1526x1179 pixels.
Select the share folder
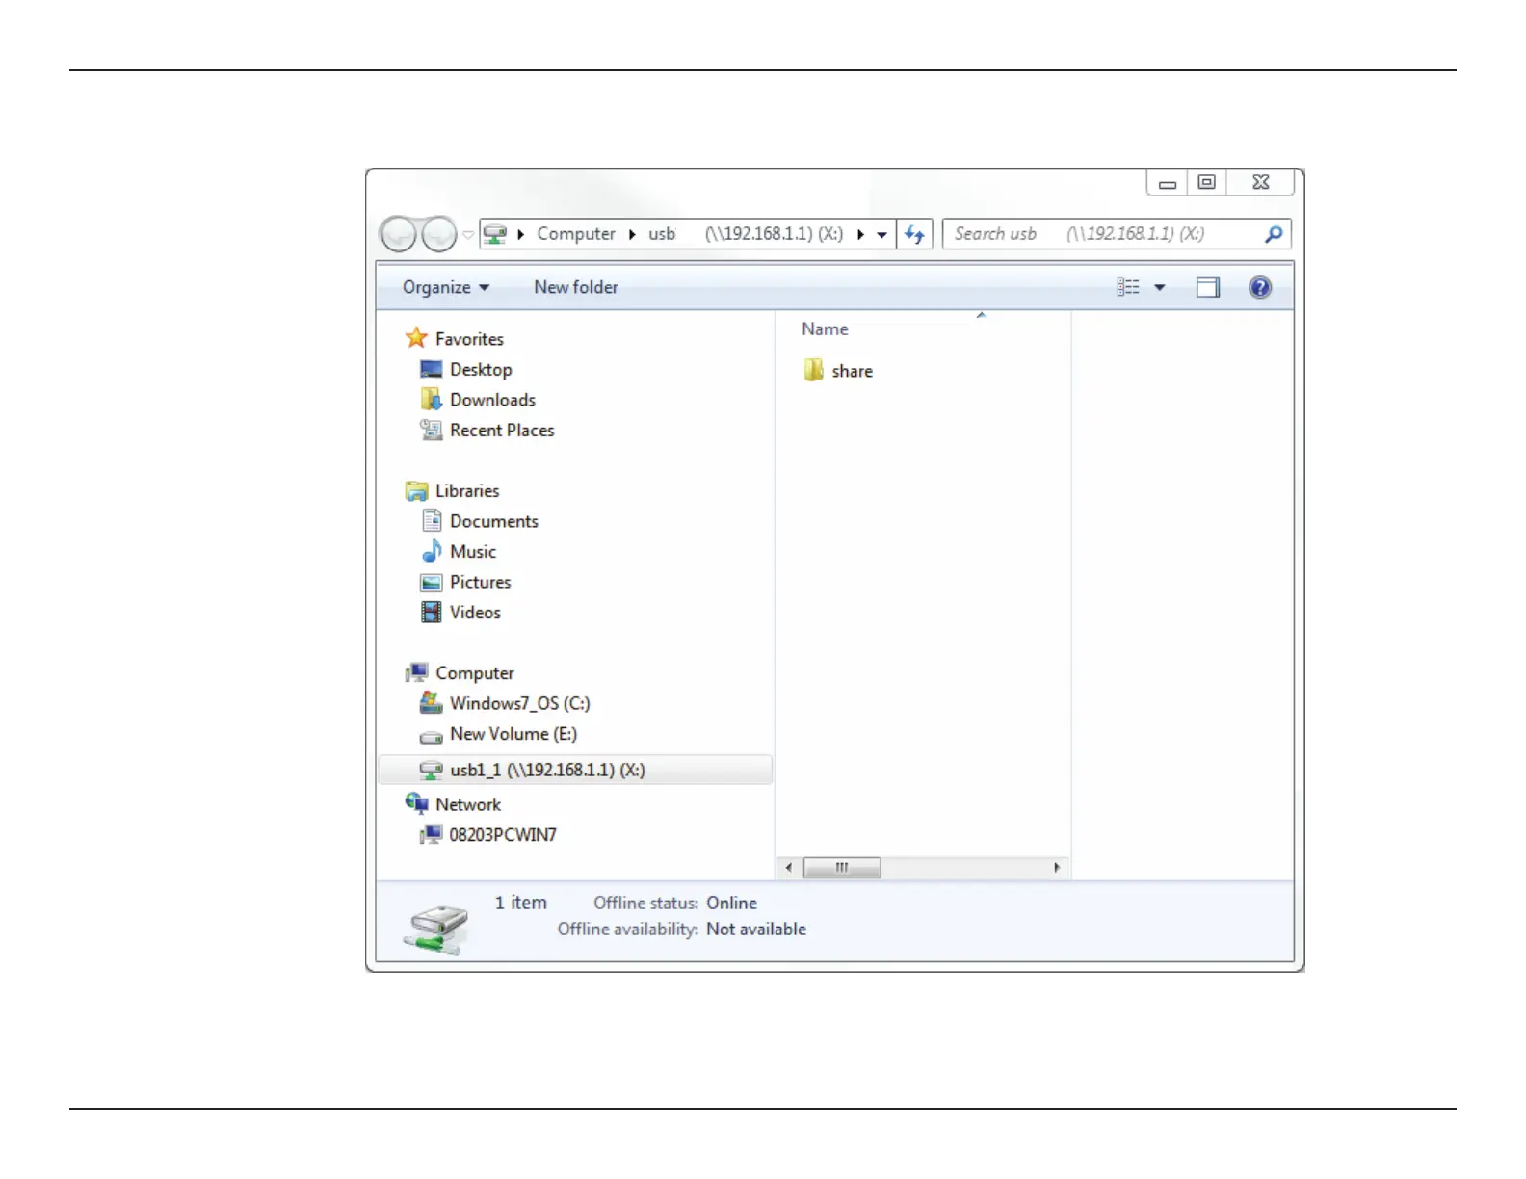tap(852, 372)
